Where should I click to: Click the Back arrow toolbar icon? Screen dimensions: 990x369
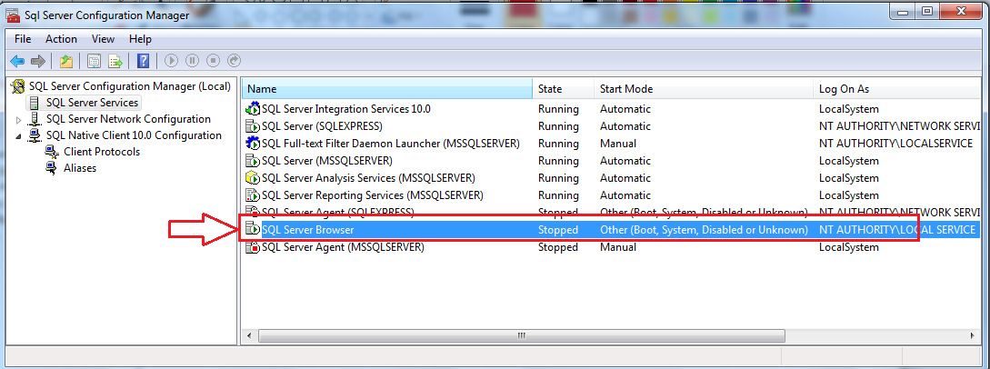point(17,61)
